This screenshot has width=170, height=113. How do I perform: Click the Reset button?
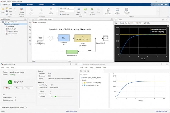click(x=28, y=88)
